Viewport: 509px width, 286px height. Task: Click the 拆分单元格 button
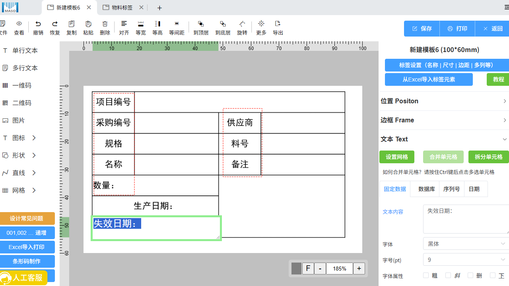tap(489, 157)
